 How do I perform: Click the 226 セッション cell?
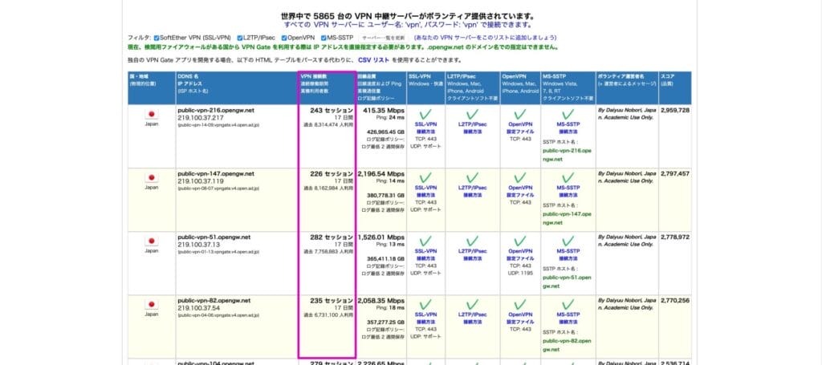(332, 174)
